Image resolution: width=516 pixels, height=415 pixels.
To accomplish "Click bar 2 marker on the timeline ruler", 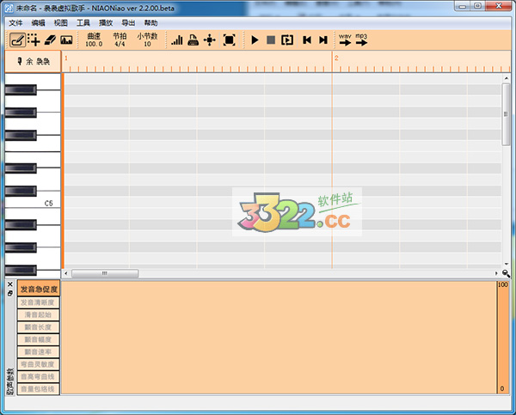I will coord(336,58).
